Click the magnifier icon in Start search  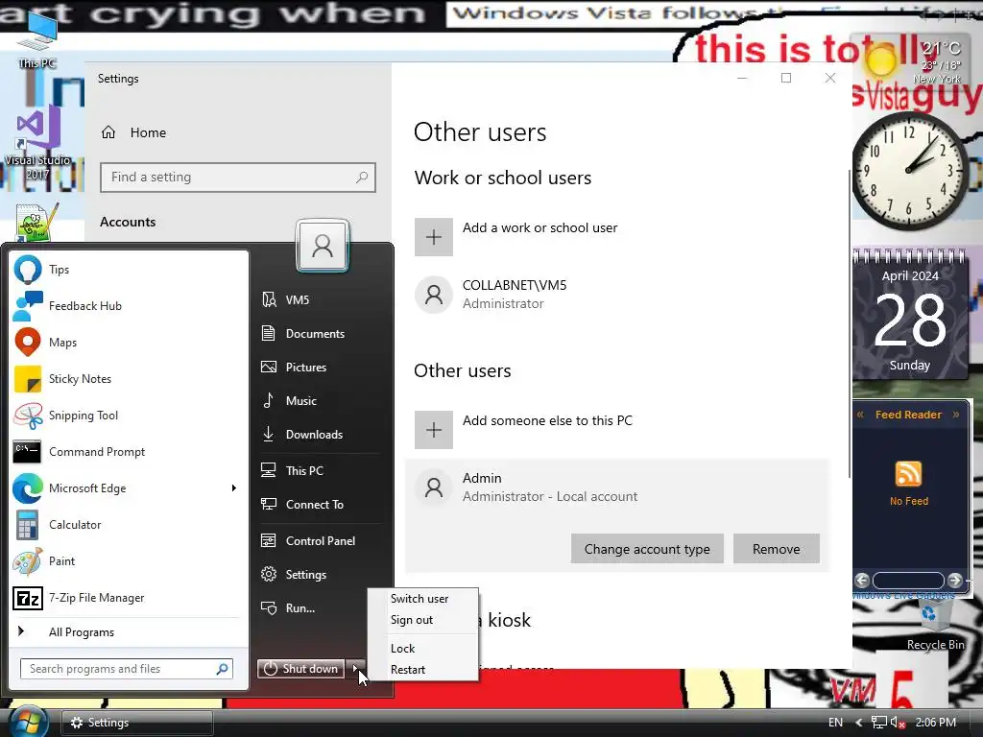click(222, 669)
